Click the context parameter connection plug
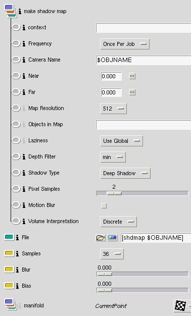 (16, 27)
